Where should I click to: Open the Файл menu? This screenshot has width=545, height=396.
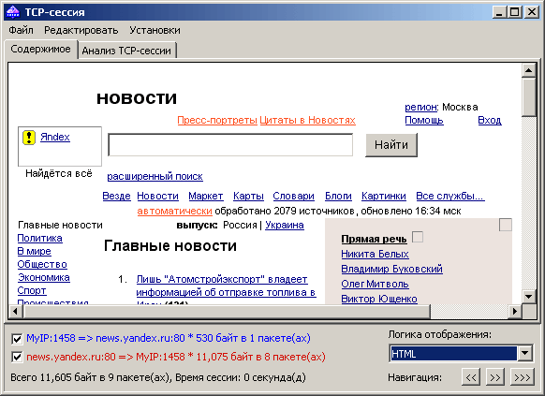coord(21,30)
